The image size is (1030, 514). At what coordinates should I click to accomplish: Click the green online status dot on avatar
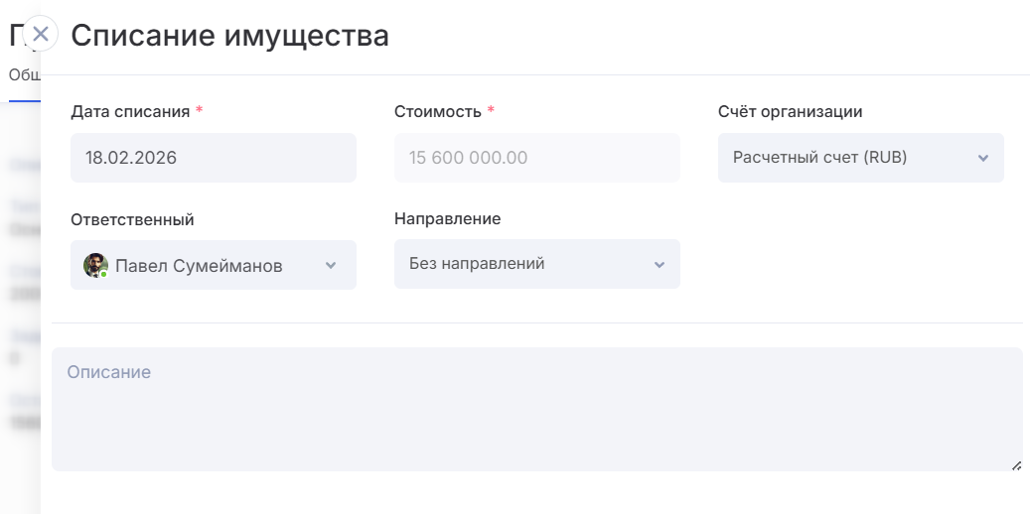pyautogui.click(x=103, y=273)
